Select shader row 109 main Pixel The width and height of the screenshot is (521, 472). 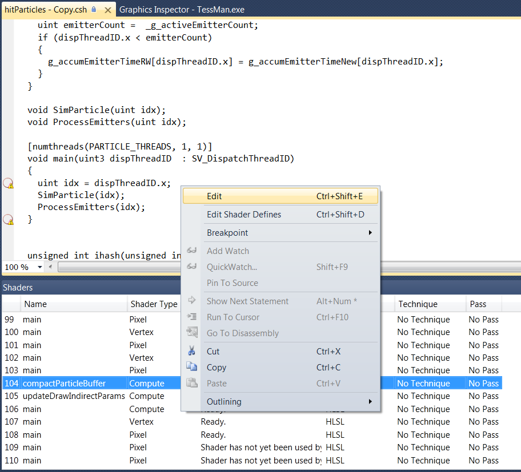[x=252, y=447]
